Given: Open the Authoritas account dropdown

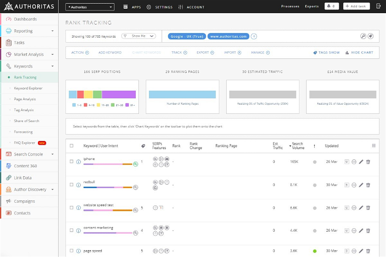Looking at the screenshot, I should pos(90,7).
